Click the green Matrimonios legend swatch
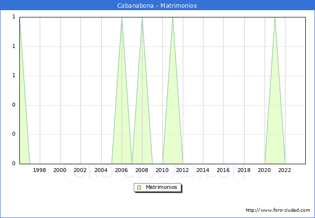 (x=139, y=187)
